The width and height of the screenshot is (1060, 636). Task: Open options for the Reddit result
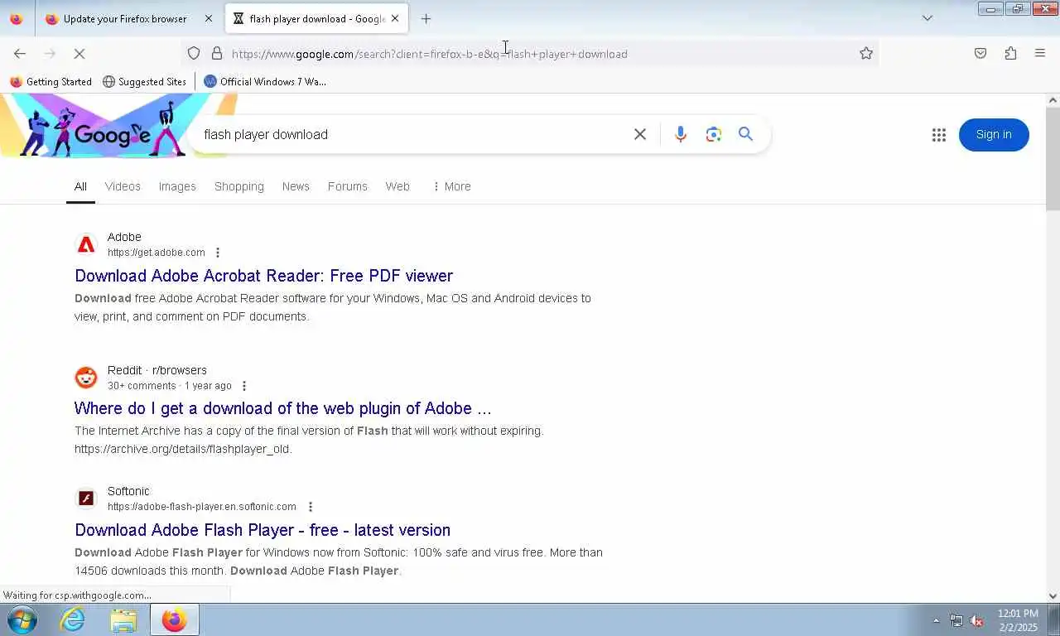(243, 386)
